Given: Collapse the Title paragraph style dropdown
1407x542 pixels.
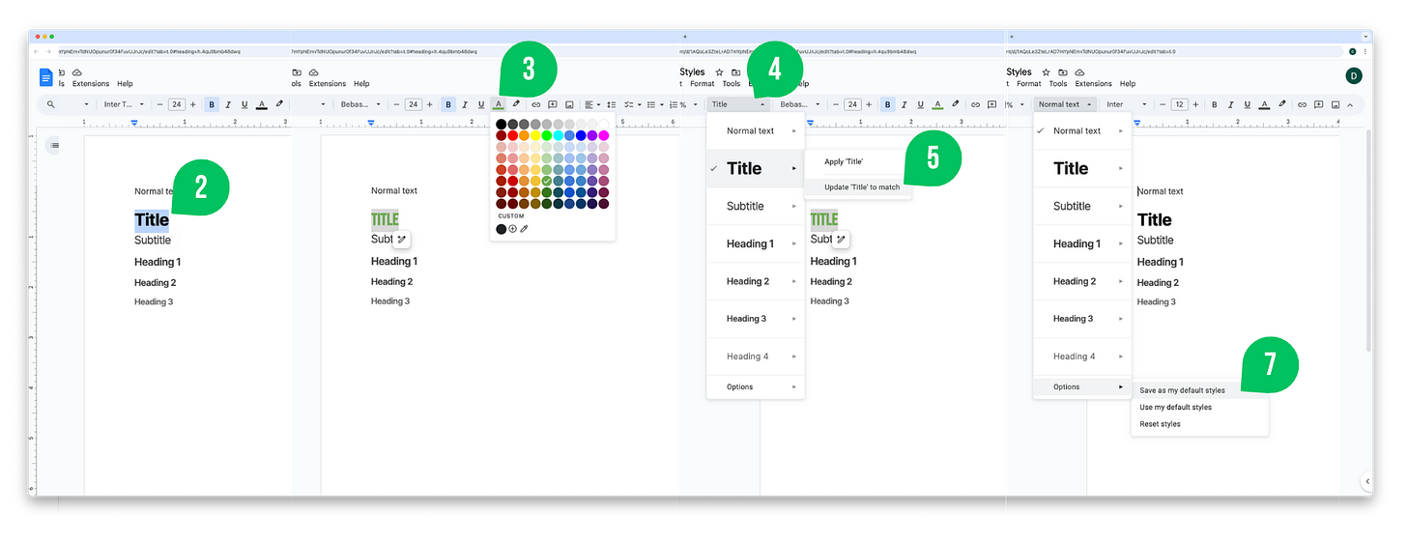Looking at the screenshot, I should click(738, 104).
